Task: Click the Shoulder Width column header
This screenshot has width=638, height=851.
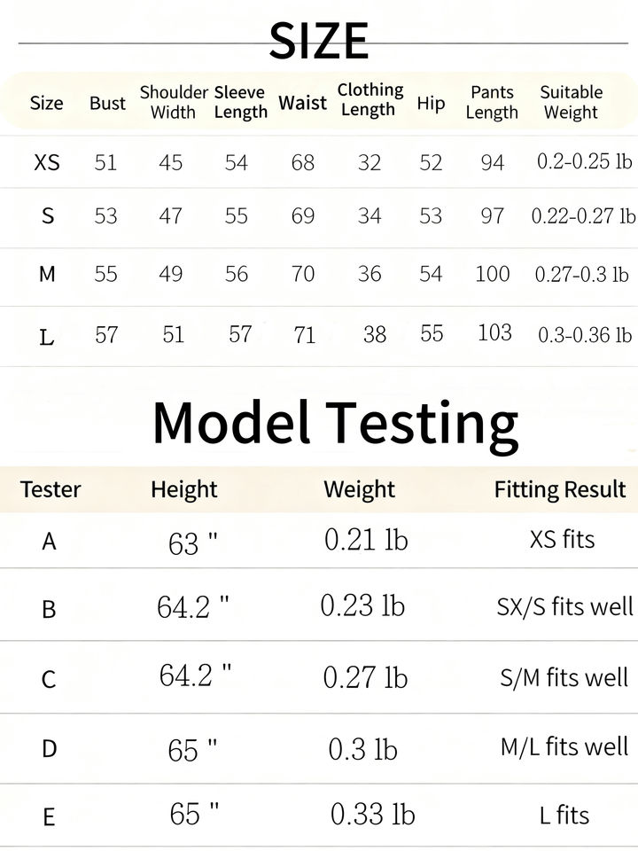Action: coord(174,102)
